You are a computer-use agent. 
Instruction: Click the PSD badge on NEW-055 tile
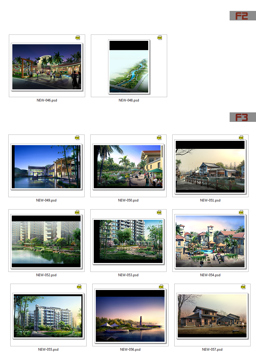pos(79,287)
